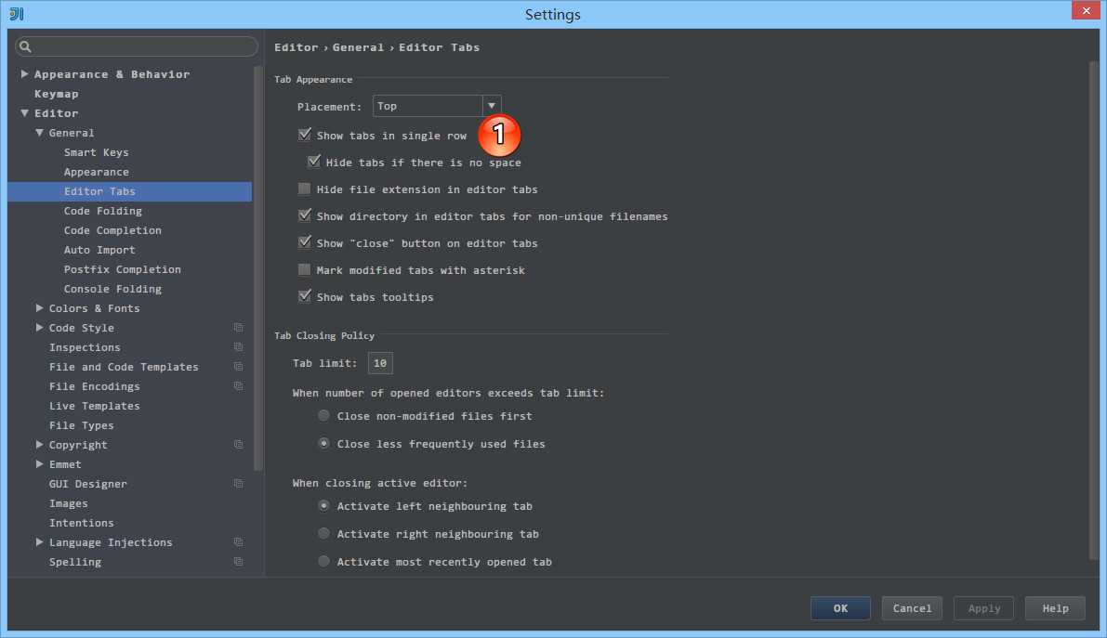Collapse the Editor tree node
This screenshot has height=638, width=1107.
pyautogui.click(x=25, y=113)
